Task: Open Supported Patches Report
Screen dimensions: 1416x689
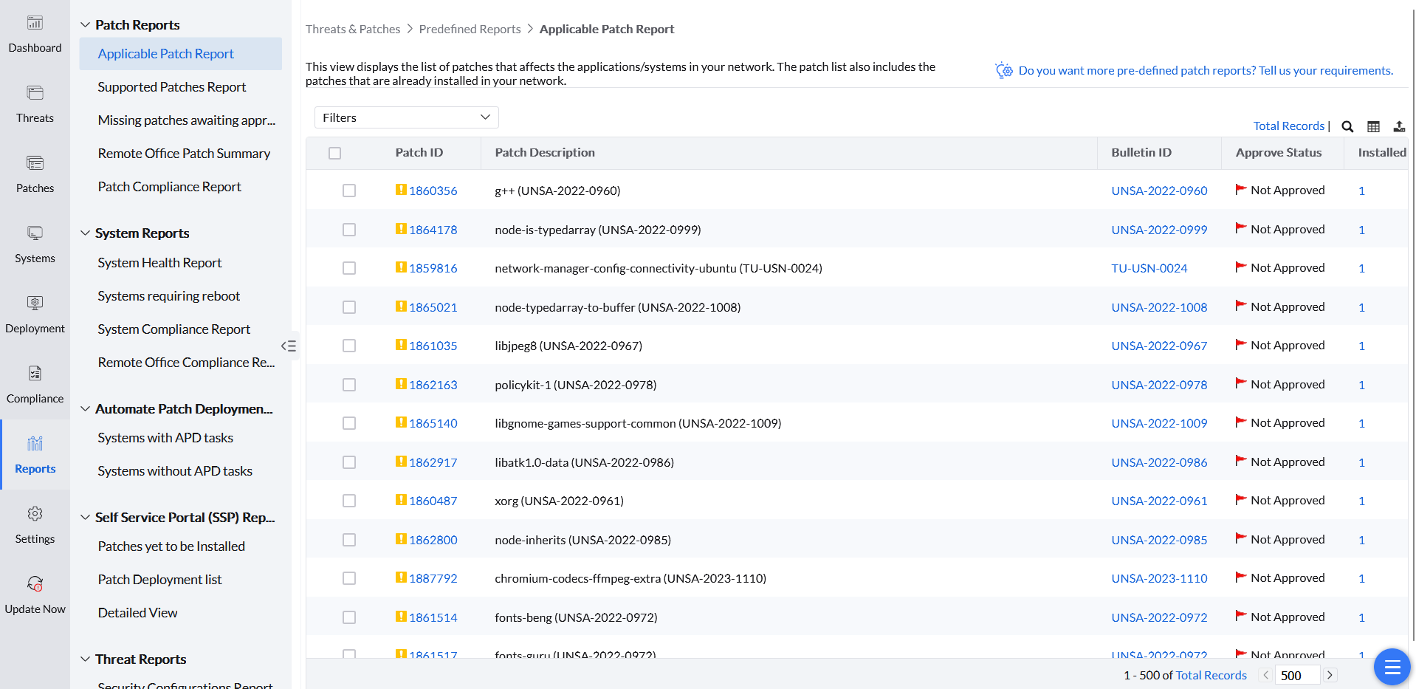Action: [171, 87]
